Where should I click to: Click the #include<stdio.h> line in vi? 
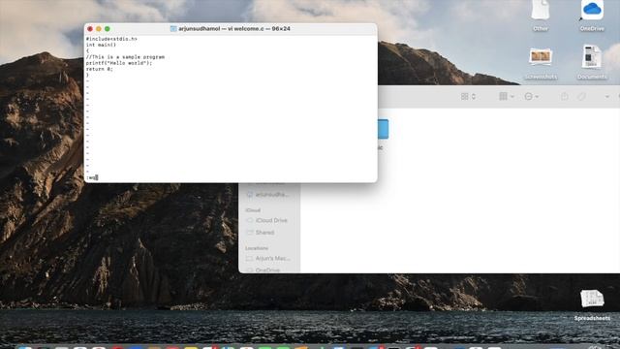point(111,39)
